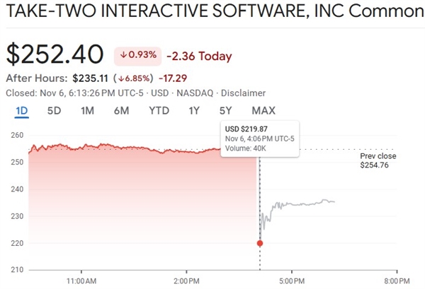Click the gray after-hours price line
The image size is (425, 289).
tap(305, 204)
